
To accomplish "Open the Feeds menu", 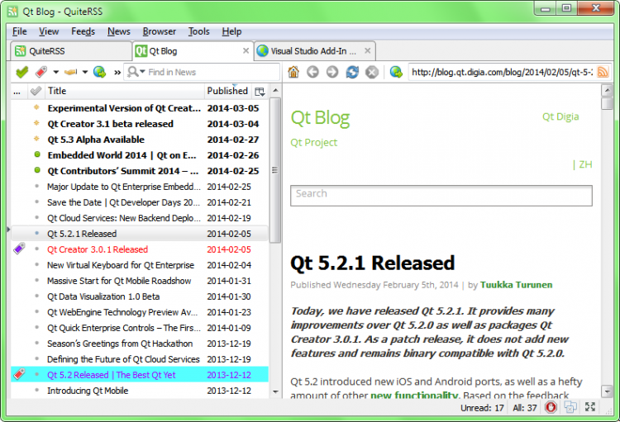I will (83, 31).
